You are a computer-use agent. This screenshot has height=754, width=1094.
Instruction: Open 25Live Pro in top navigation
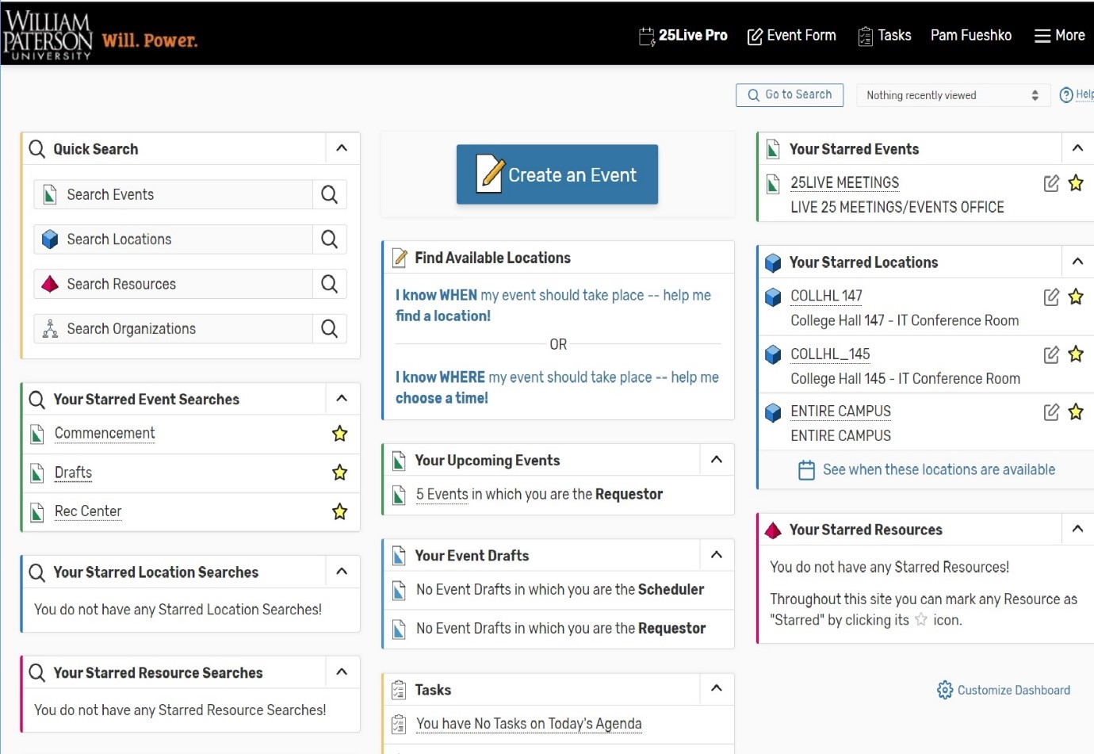[683, 36]
